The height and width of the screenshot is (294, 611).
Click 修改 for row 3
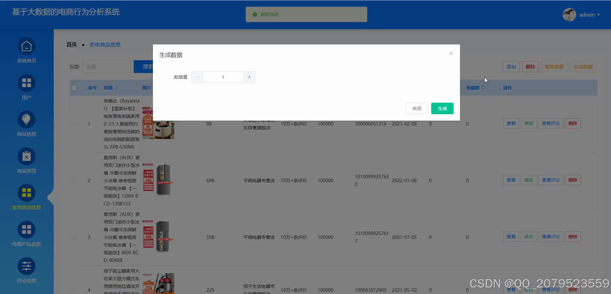529,237
